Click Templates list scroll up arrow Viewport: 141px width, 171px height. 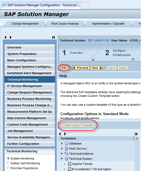pos(137,138)
